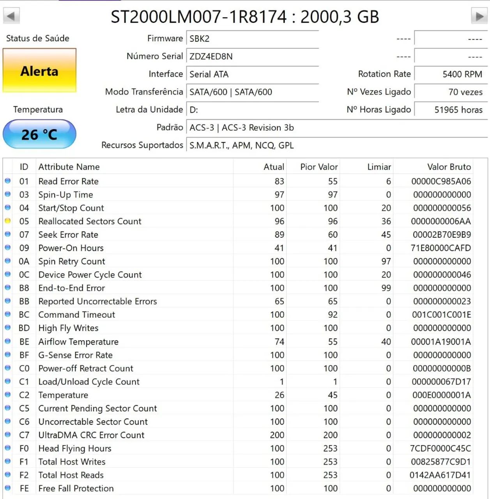This screenshot has height=499, width=490.
Task: Click the blue status dot for Device Power Cycle Count
Action: point(7,274)
